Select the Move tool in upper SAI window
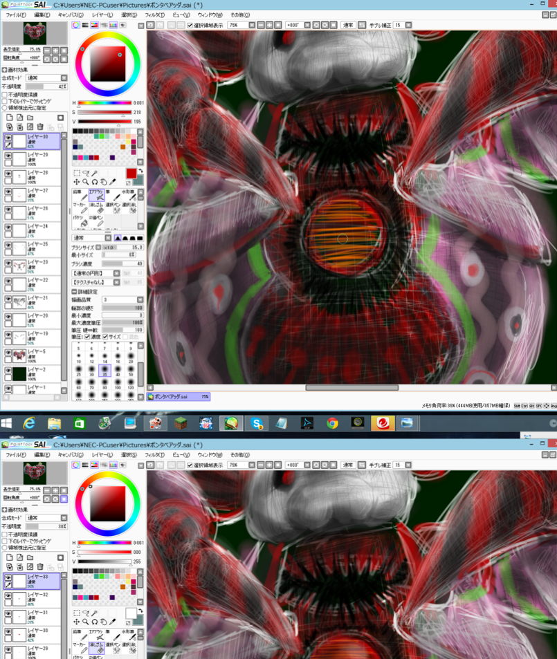Screen dimensions: 557x659 (x=77, y=182)
